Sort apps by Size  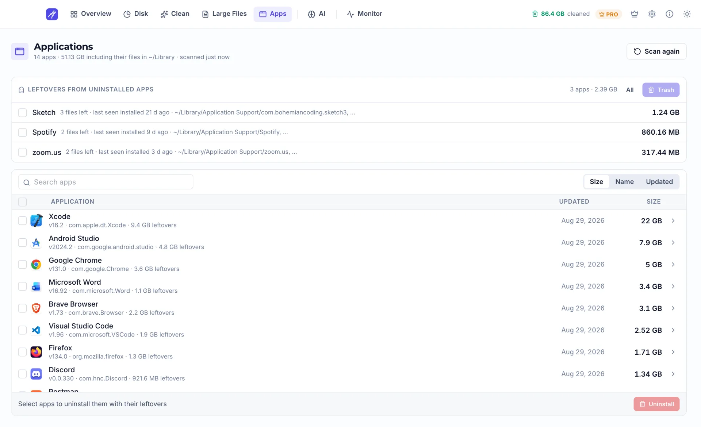pos(596,182)
